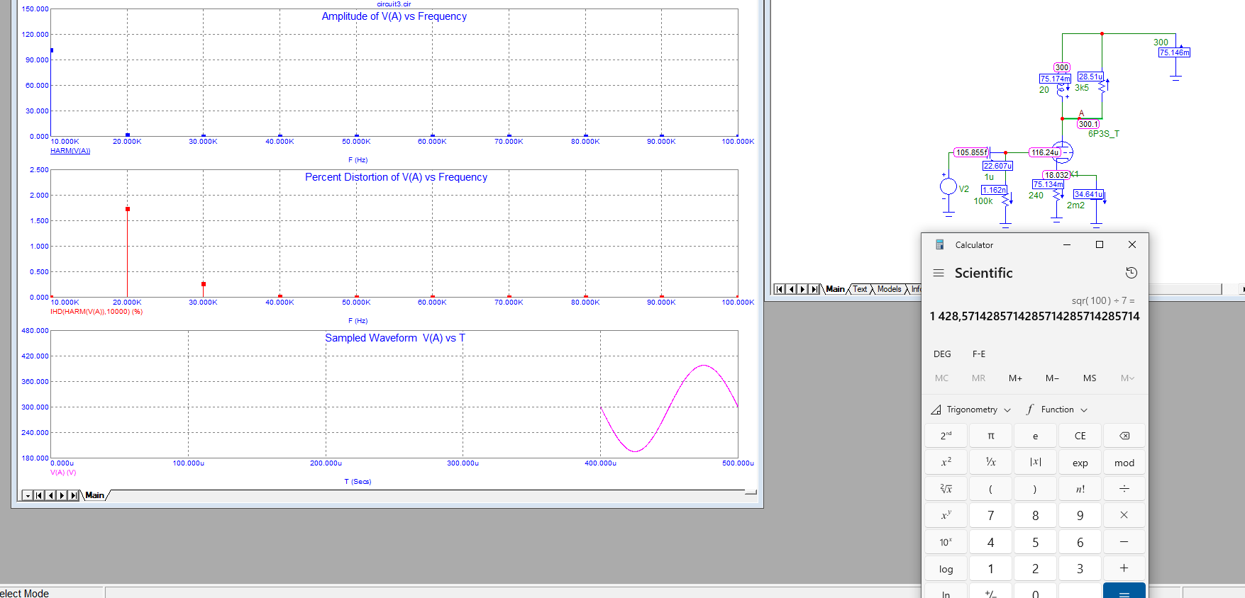Jump to last page in plot tab bar

(x=74, y=495)
